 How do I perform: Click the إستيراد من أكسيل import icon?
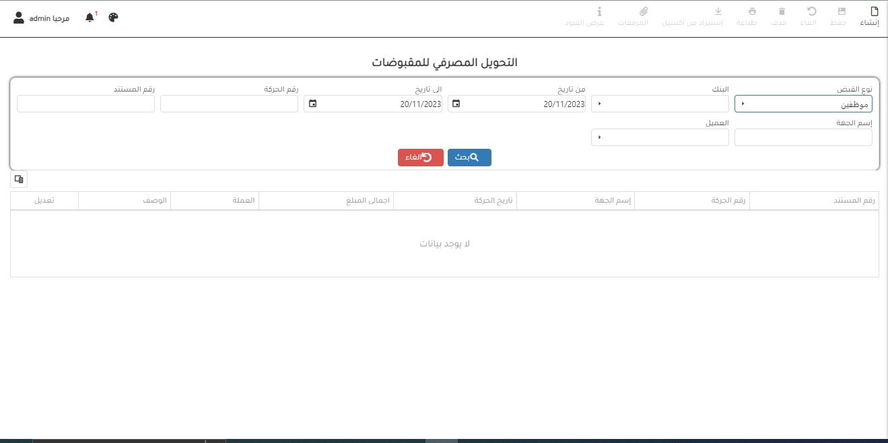[718, 11]
